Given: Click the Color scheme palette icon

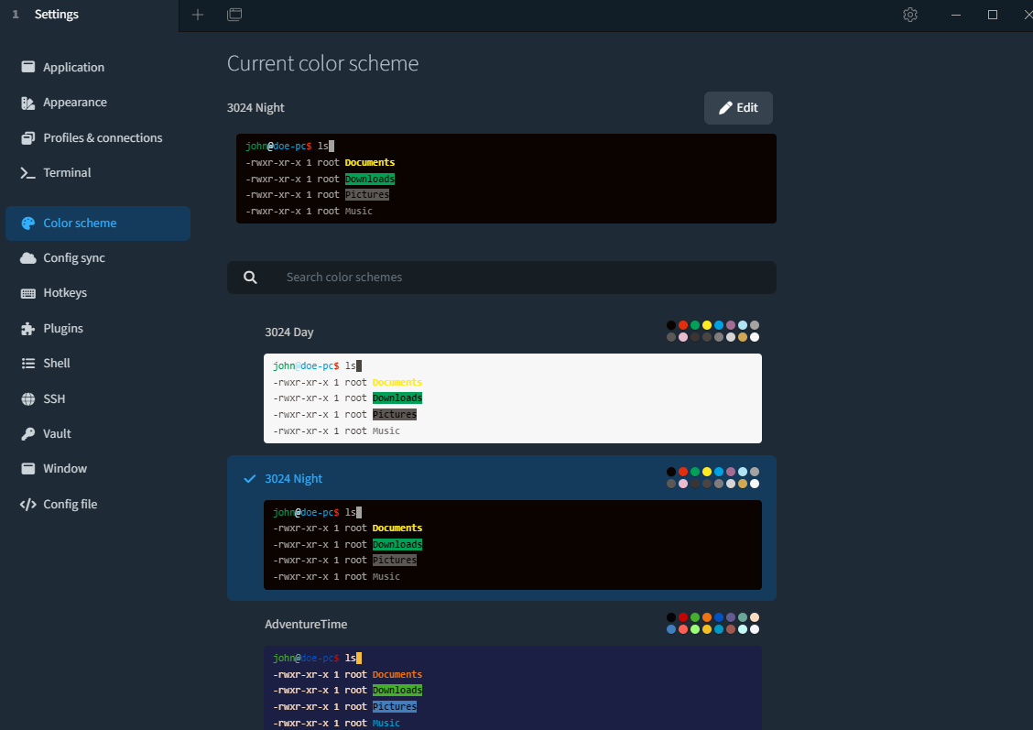Looking at the screenshot, I should click(27, 223).
